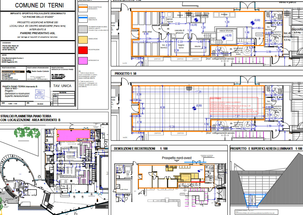Click the 'Prospetto nord-ovest' label
This screenshot has height=215, width=303.
pos(177,158)
